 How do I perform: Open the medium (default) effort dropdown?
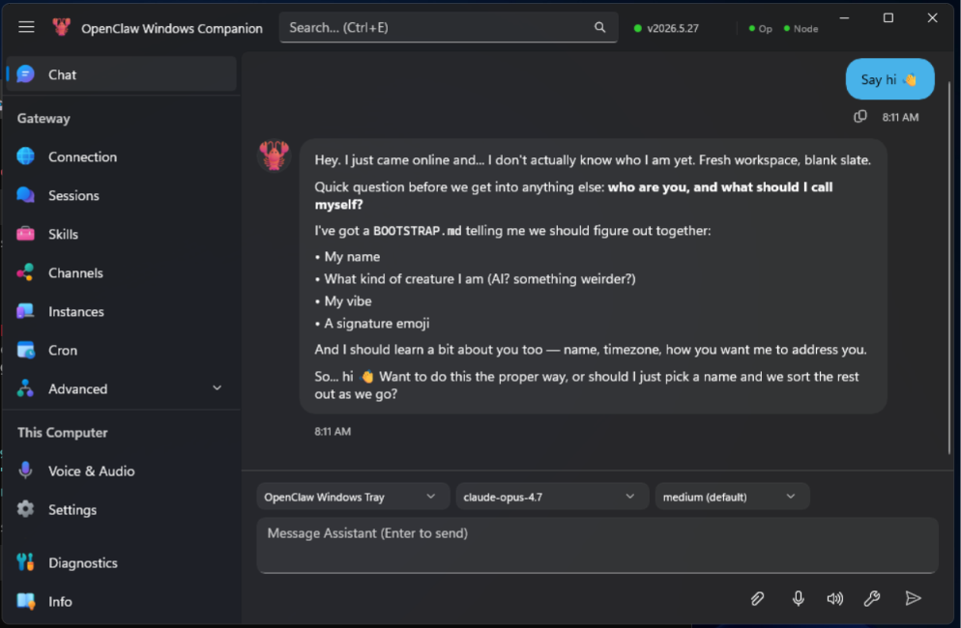pos(732,497)
